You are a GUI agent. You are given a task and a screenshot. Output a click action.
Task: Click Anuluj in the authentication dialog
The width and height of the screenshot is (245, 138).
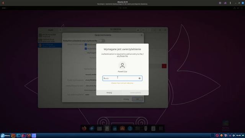(x=109, y=93)
